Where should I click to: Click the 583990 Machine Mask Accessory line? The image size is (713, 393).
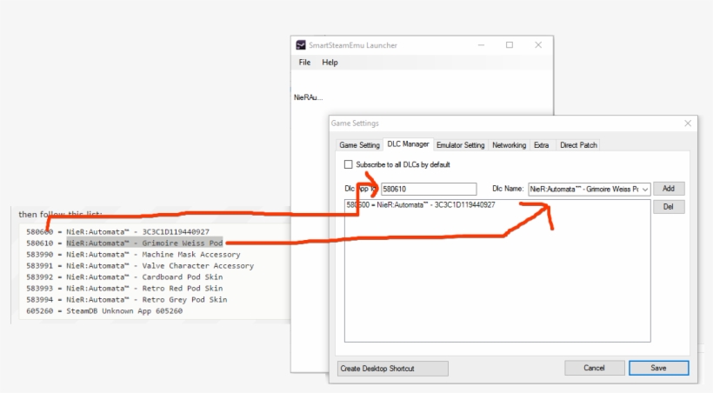click(133, 254)
